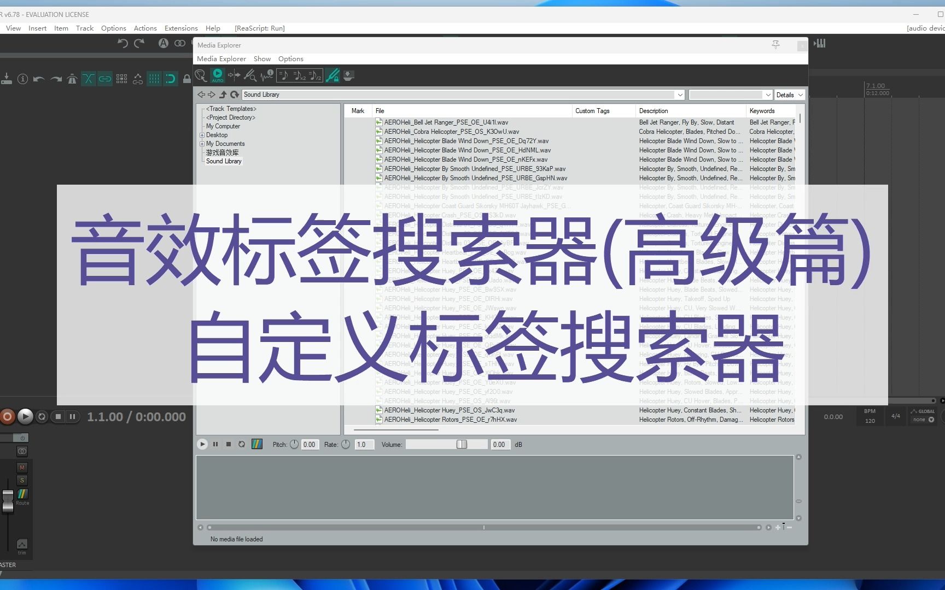Click the undo arrow in REAPER's top toolbar
Screen dimensions: 945x590
122,43
